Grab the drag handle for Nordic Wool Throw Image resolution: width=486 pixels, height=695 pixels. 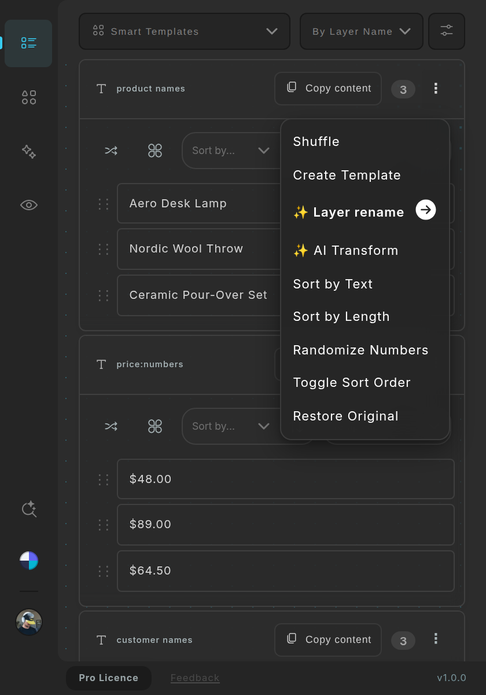point(104,249)
